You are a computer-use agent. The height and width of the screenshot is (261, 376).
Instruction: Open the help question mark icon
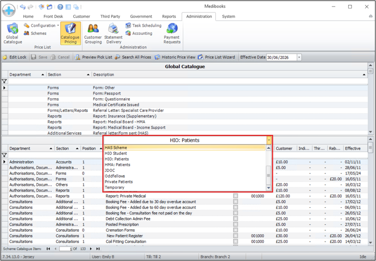pyautogui.click(x=60, y=7)
